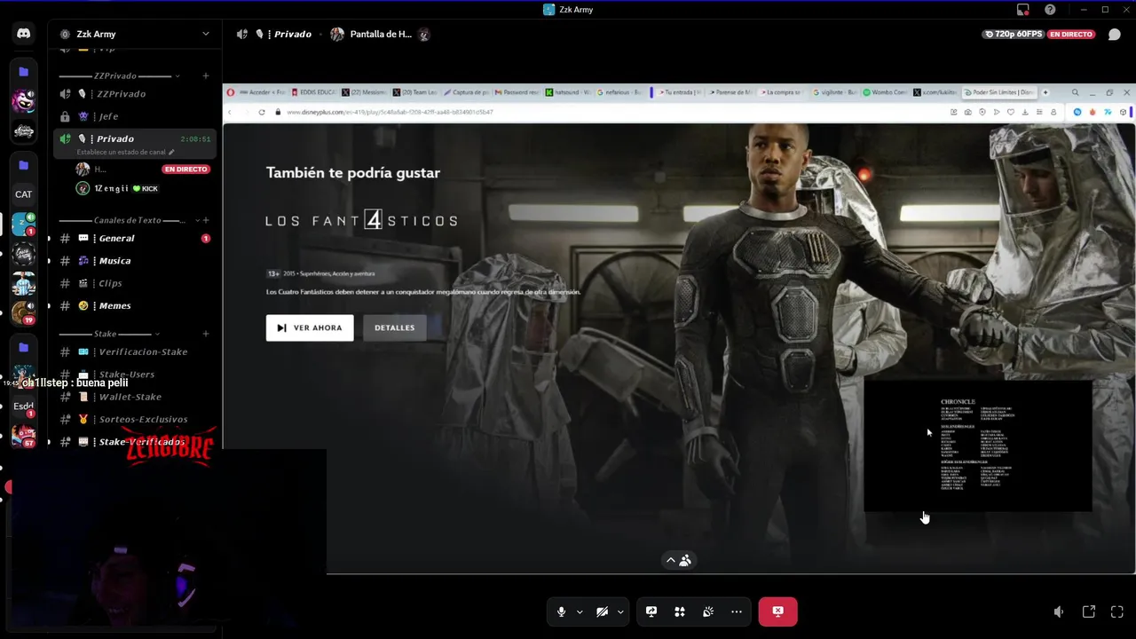Screen dimensions: 1136x639
Task: Select the locked Jefe voice channel
Action: coord(135,116)
